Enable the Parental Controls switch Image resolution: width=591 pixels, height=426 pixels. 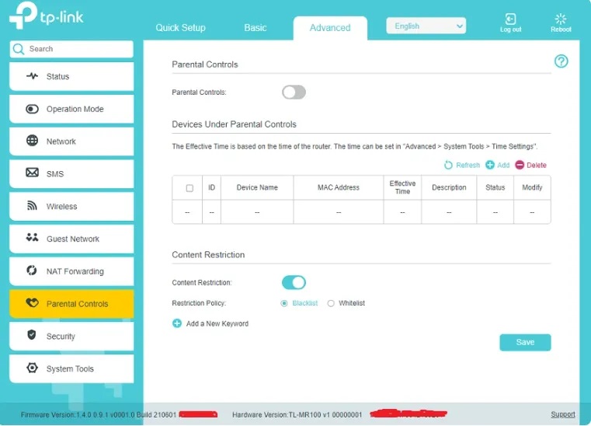click(x=294, y=92)
